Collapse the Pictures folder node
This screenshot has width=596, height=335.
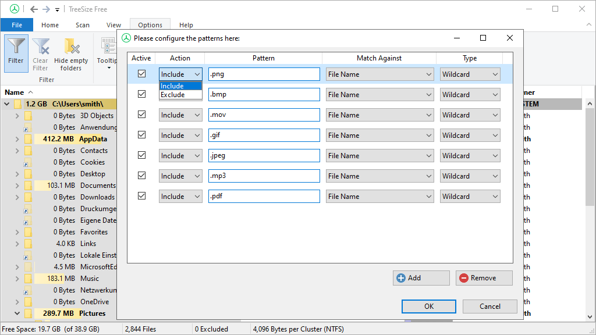(x=17, y=313)
